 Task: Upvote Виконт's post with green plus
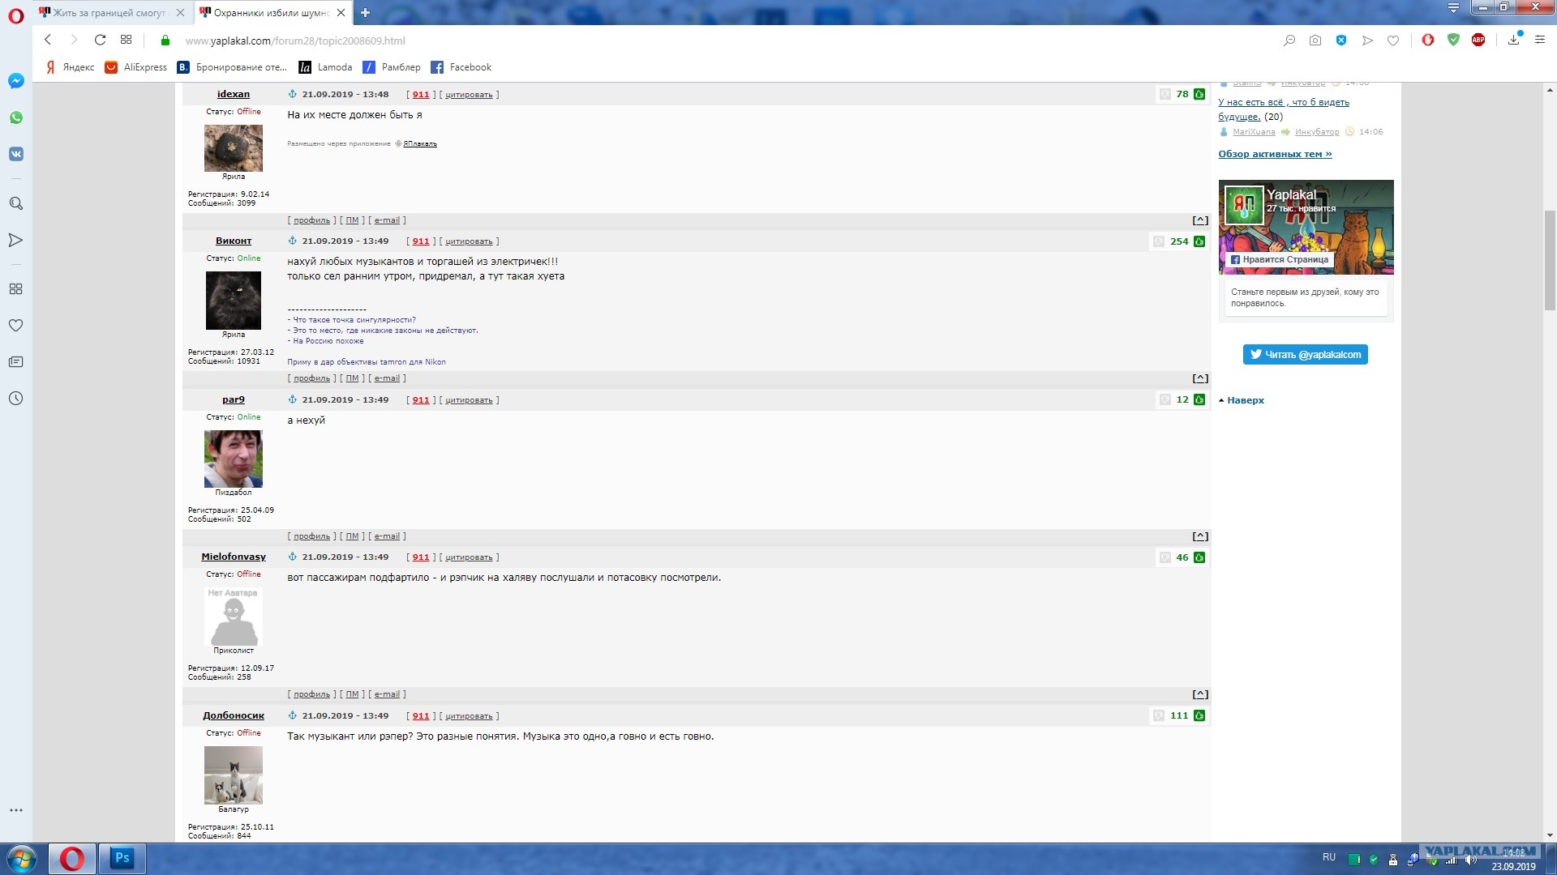[1199, 241]
